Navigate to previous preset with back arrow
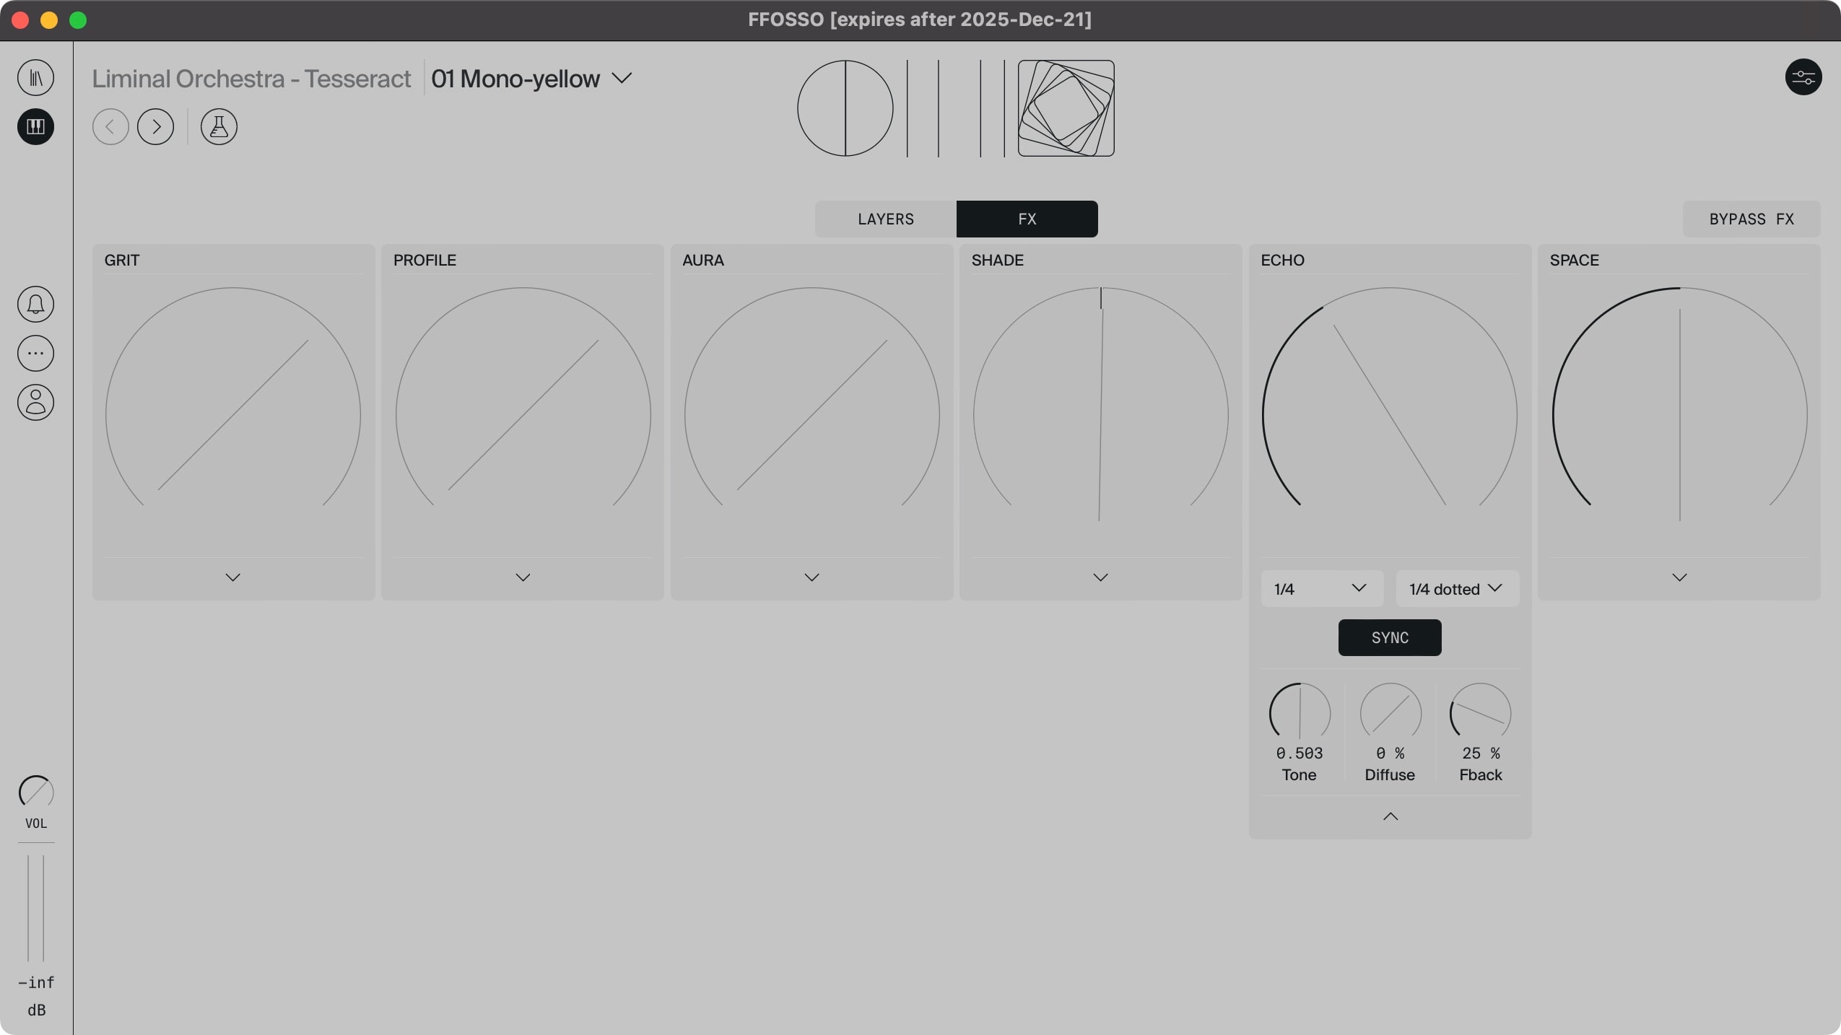1841x1035 pixels. point(110,126)
